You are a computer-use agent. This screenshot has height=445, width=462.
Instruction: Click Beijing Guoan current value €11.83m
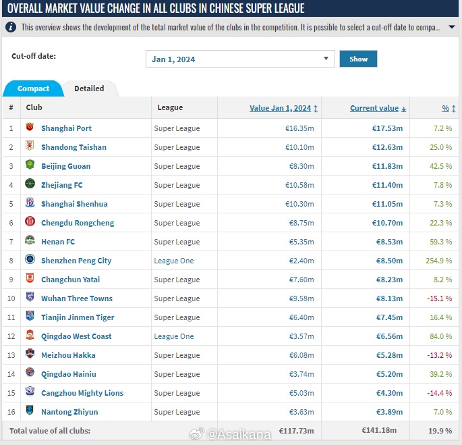point(387,166)
